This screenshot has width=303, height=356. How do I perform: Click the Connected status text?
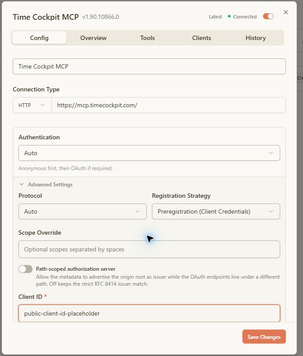pos(245,17)
